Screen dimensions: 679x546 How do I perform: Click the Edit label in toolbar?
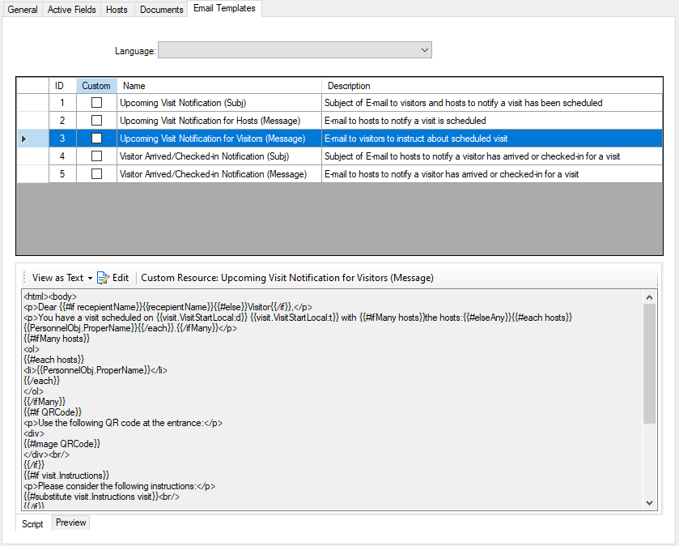click(121, 278)
